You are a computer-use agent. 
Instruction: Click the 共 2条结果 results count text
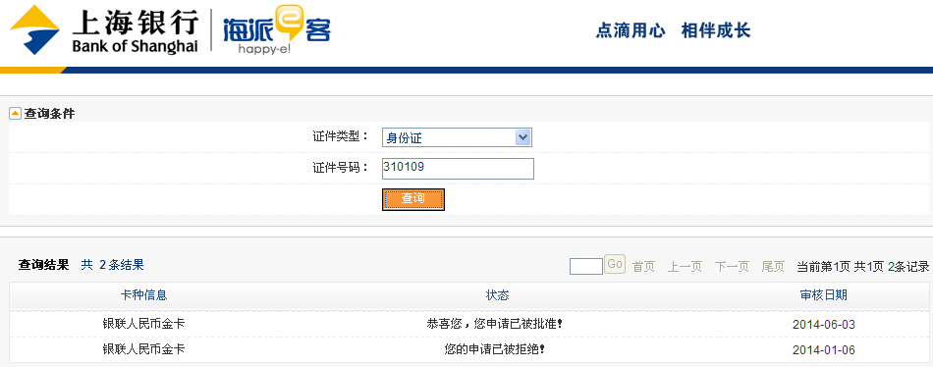113,265
